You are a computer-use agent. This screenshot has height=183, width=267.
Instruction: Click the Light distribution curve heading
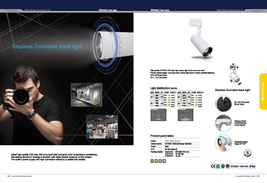pyautogui.click(x=163, y=88)
